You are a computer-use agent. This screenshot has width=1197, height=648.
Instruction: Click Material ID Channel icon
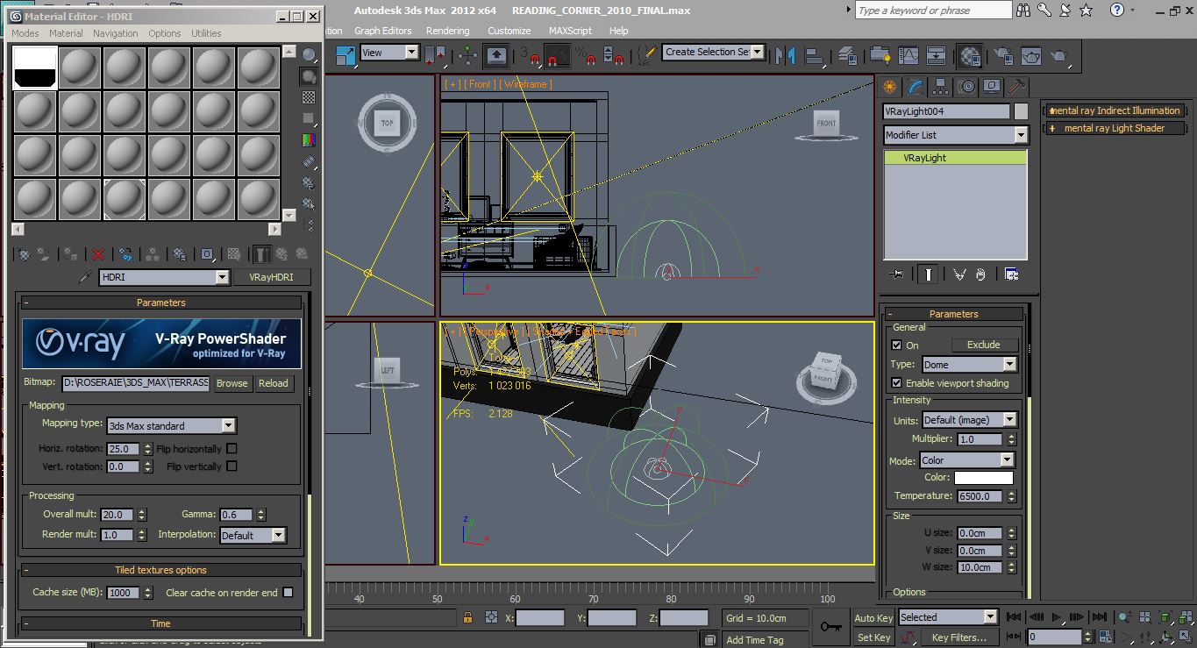[207, 254]
